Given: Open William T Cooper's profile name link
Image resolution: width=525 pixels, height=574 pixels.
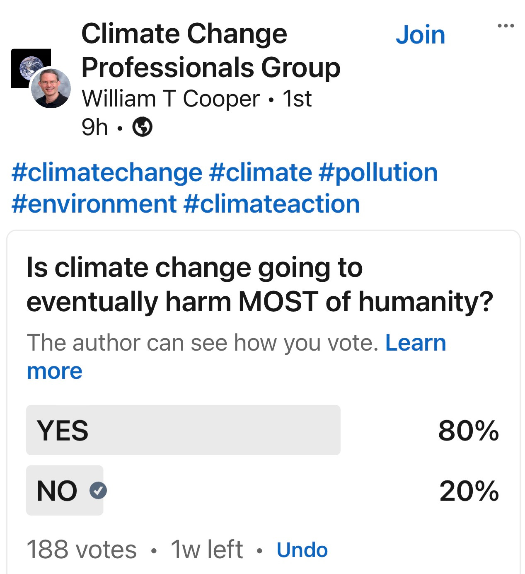Looking at the screenshot, I should 171,99.
